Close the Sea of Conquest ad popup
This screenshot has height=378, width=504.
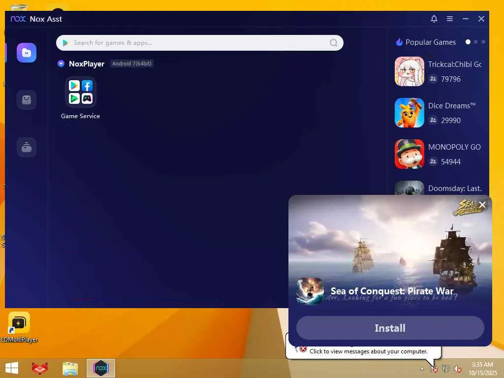(x=482, y=205)
